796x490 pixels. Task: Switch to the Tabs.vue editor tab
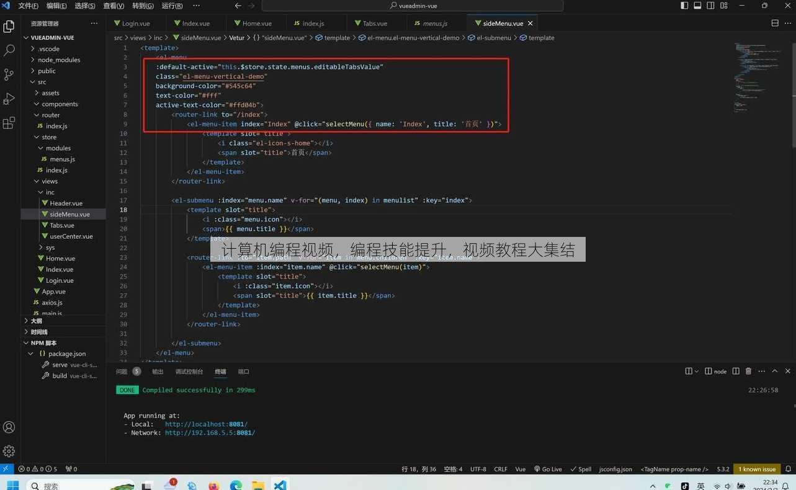point(375,24)
